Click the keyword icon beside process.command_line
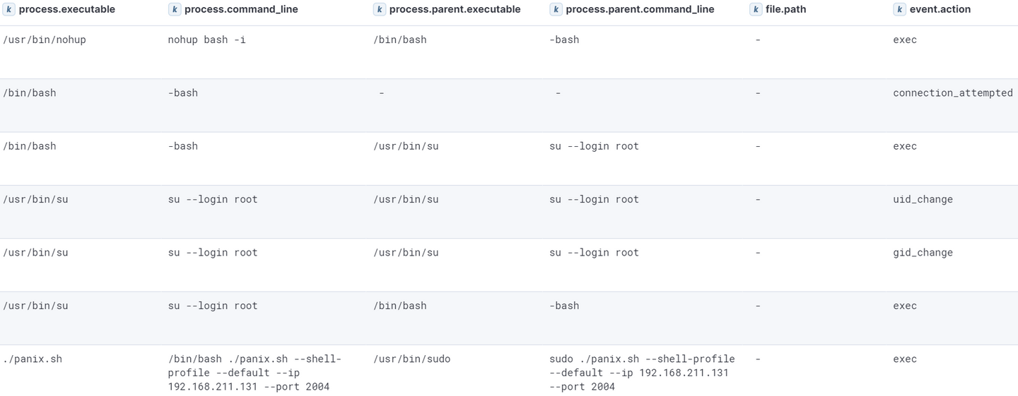The image size is (1018, 396). point(175,9)
